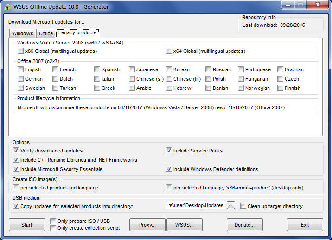The width and height of the screenshot is (332, 240).
Task: Click the product lifecycle information text
Action: (x=152, y=107)
